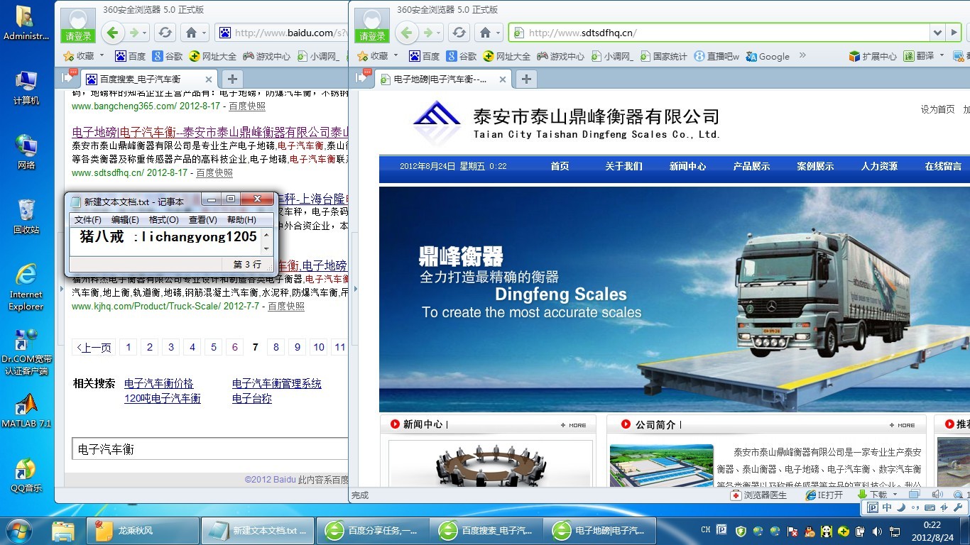
Task: Click home icon in the Baidu browser window
Action: pos(192,33)
